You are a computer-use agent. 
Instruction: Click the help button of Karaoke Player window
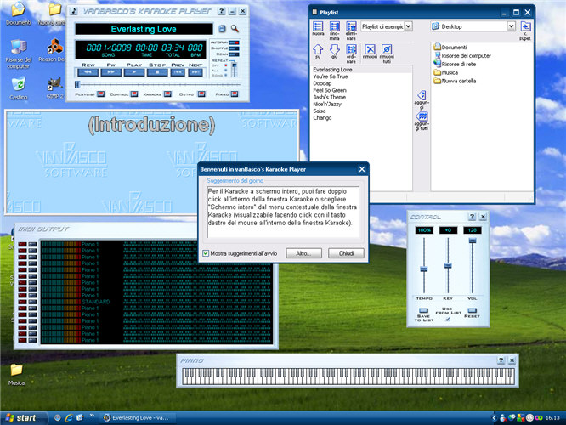pos(222,12)
